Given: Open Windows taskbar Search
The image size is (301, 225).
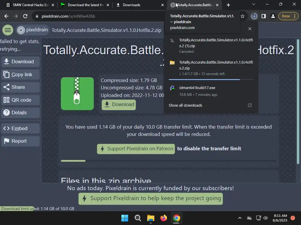Looking at the screenshot, I should (x=138, y=218).
